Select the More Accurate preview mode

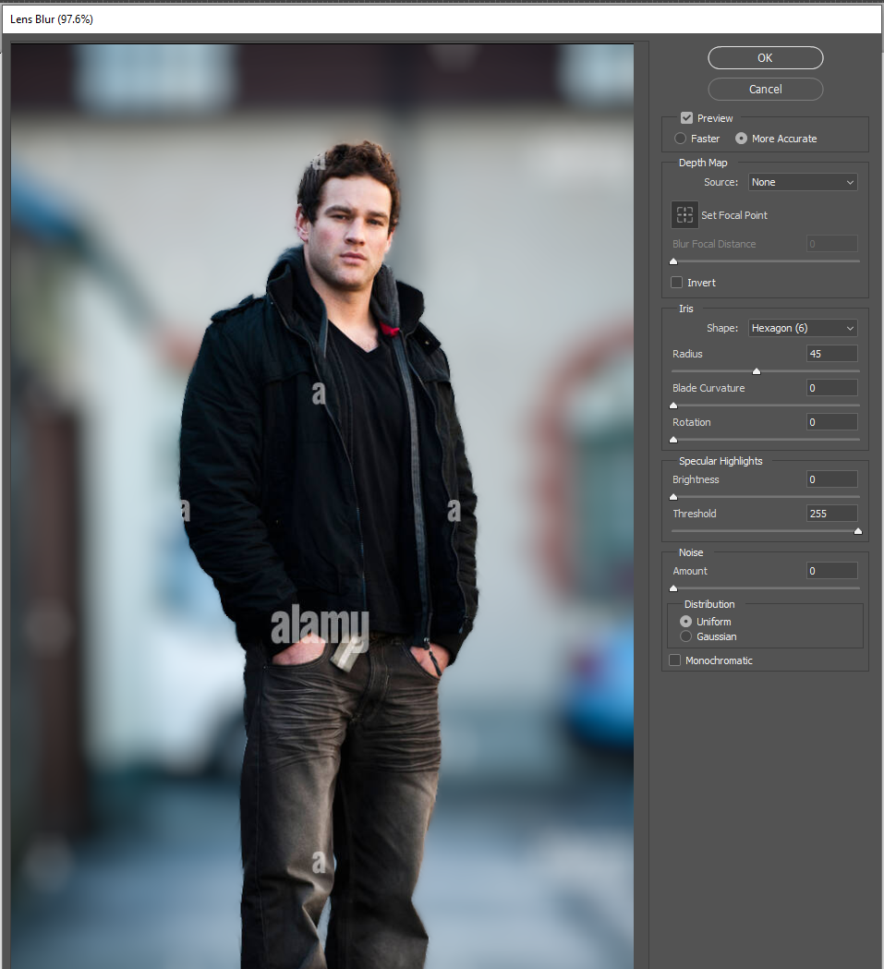(741, 138)
